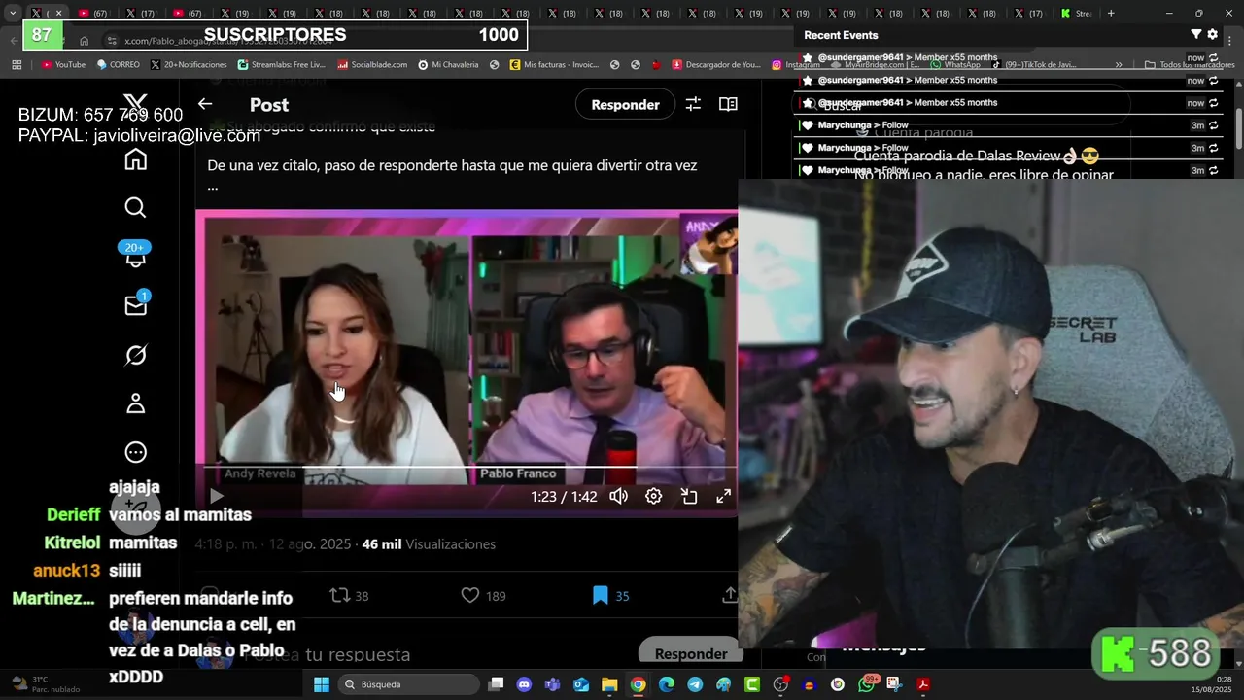
Task: Share the post via upload arrow icon
Action: 730,596
